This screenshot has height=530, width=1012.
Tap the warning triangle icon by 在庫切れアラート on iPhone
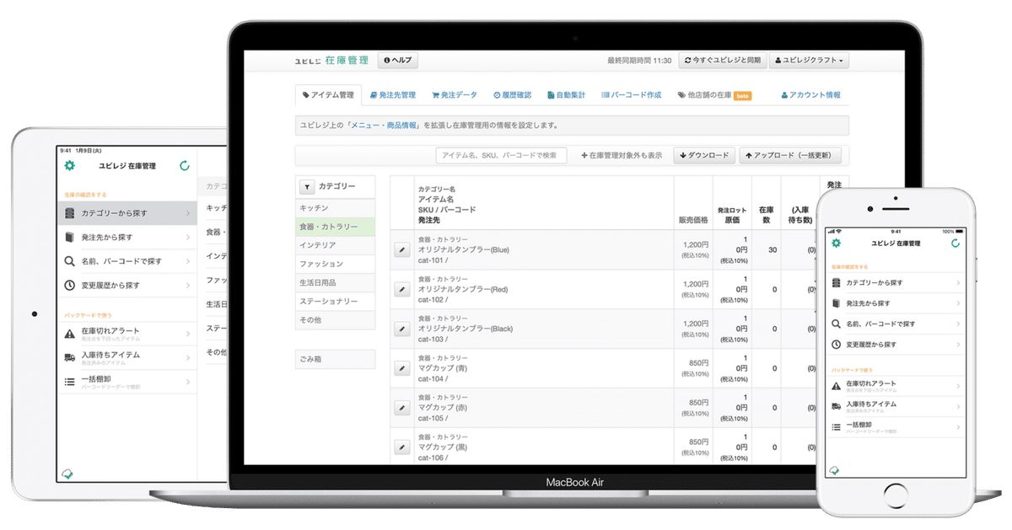pos(836,386)
